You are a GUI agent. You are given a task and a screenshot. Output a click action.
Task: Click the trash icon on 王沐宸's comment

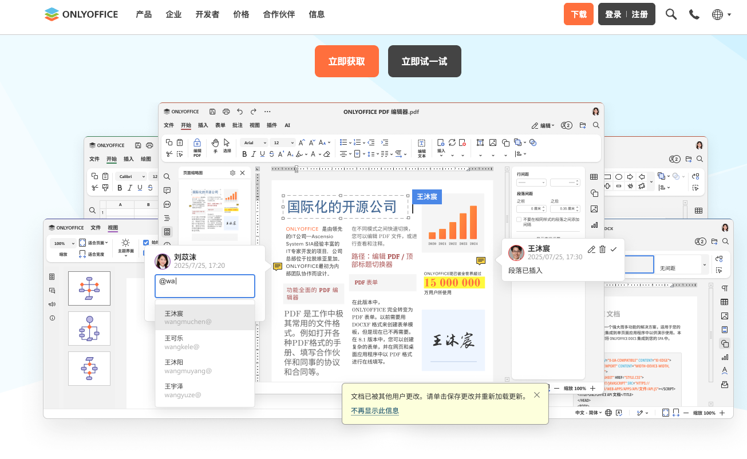(602, 249)
